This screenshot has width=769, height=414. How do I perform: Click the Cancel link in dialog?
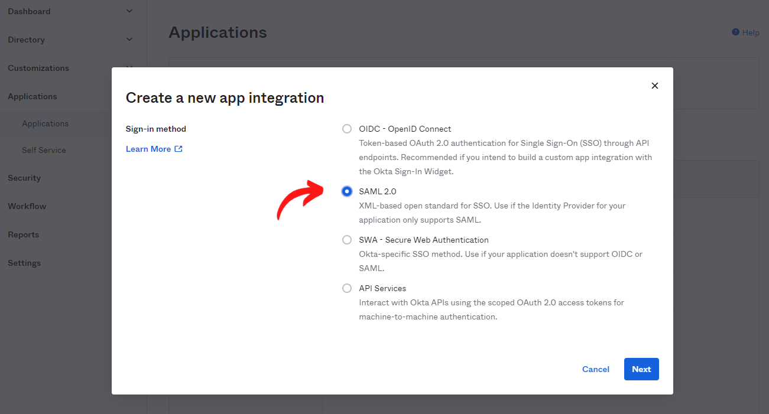click(x=595, y=369)
